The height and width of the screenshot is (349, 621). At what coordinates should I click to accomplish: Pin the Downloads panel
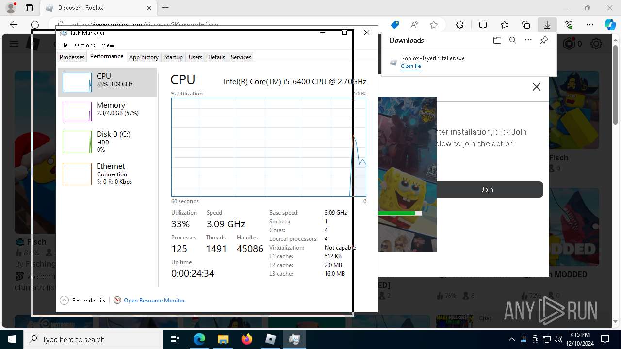point(544,40)
